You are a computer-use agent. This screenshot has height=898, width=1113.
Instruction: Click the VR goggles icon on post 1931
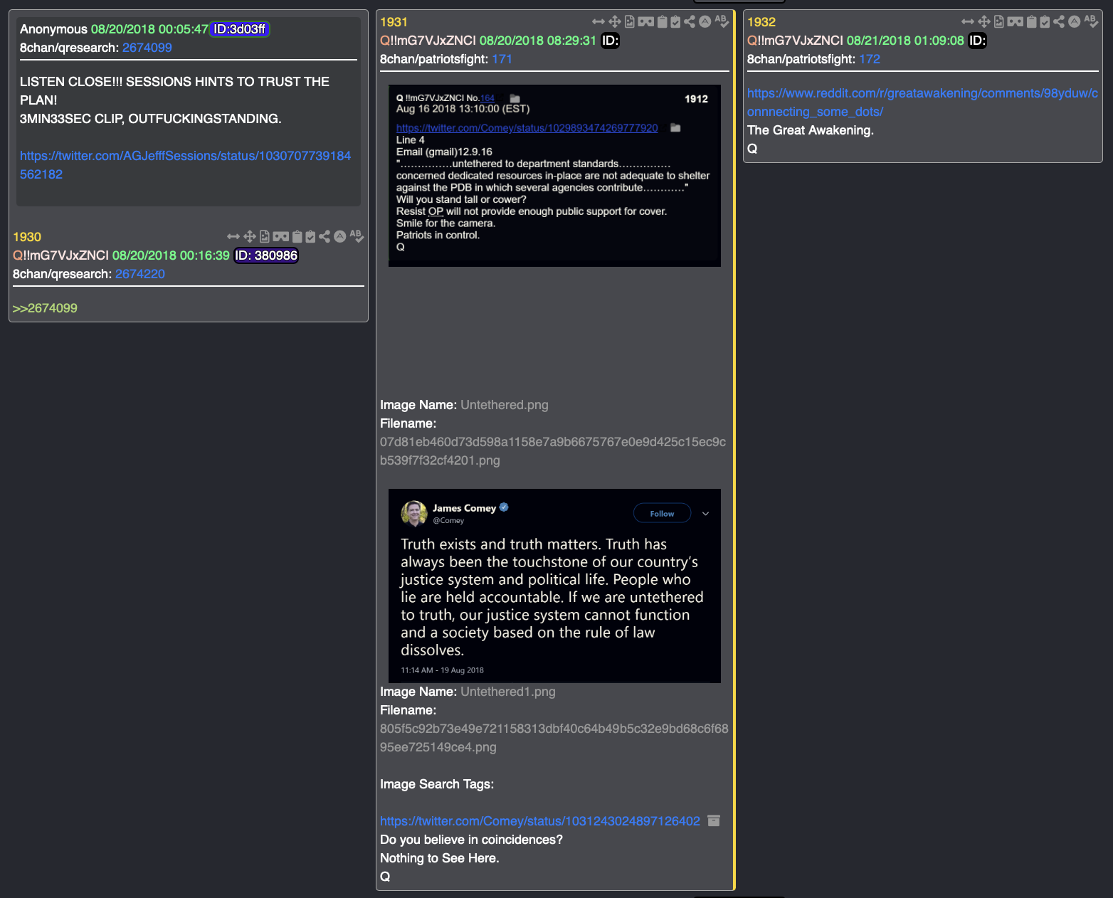pos(646,22)
